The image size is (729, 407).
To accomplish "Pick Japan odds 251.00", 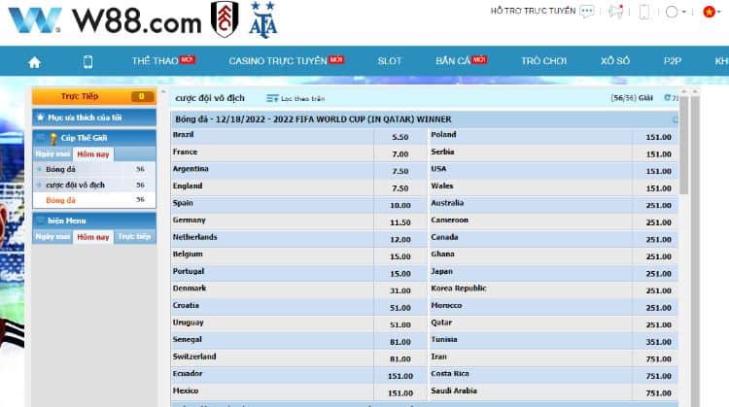I will pyautogui.click(x=658, y=274).
